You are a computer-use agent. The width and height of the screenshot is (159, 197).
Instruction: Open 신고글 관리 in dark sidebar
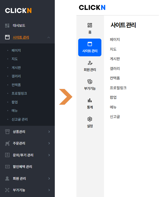click(20, 119)
